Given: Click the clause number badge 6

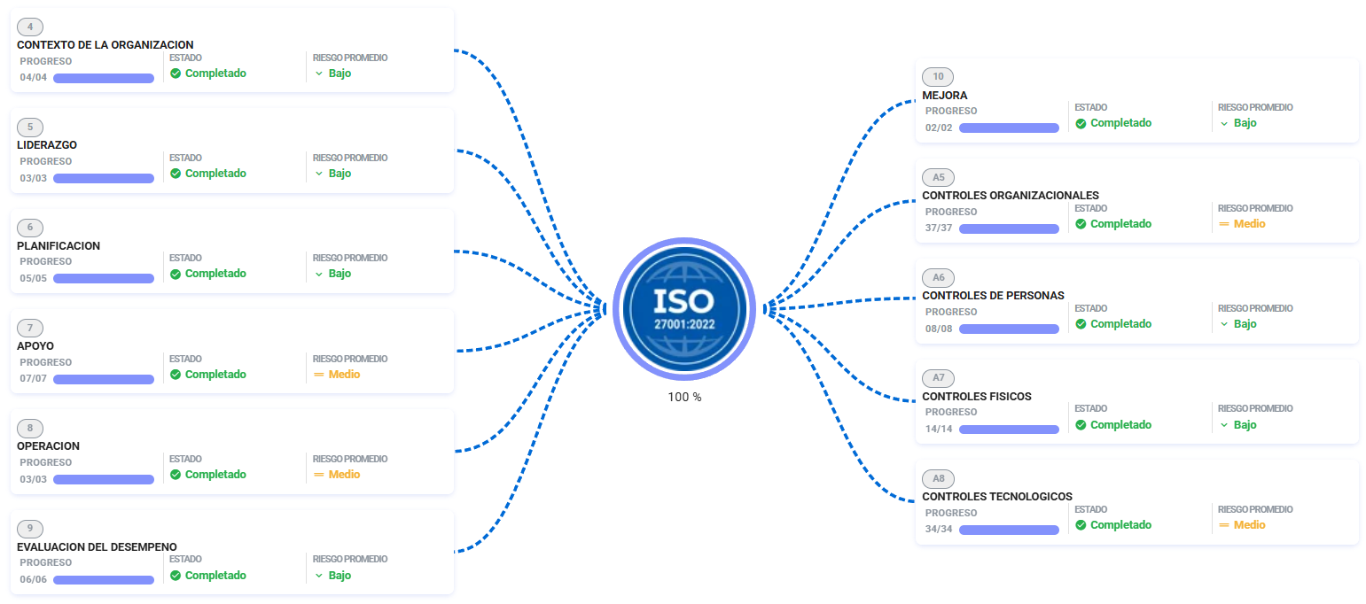Looking at the screenshot, I should [x=30, y=228].
